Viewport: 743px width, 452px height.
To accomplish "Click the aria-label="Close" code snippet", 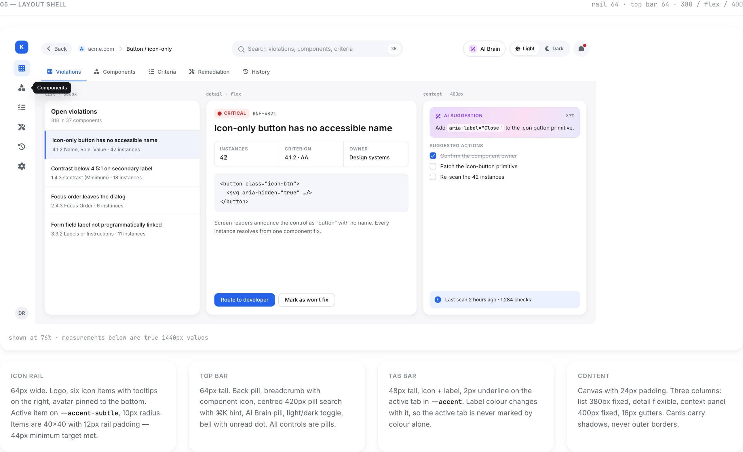I will tap(475, 128).
